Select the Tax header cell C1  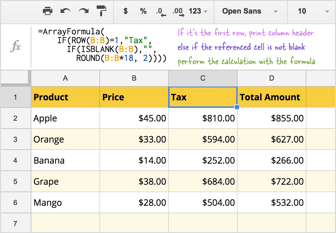[x=203, y=97]
